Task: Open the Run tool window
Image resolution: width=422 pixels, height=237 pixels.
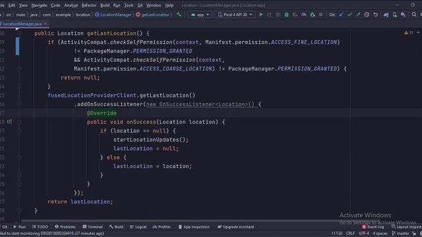Action: click(19, 226)
